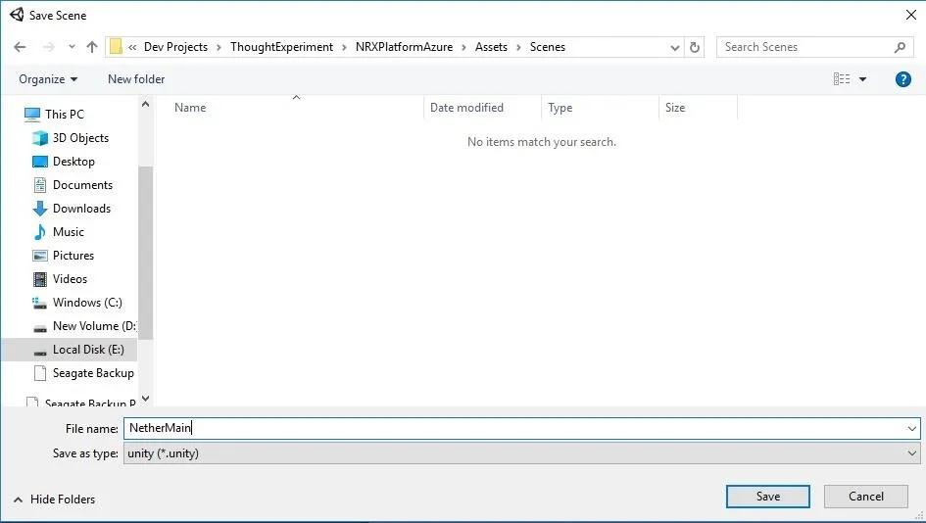Create a New folder
Screen dimensions: 926x523
click(x=136, y=79)
